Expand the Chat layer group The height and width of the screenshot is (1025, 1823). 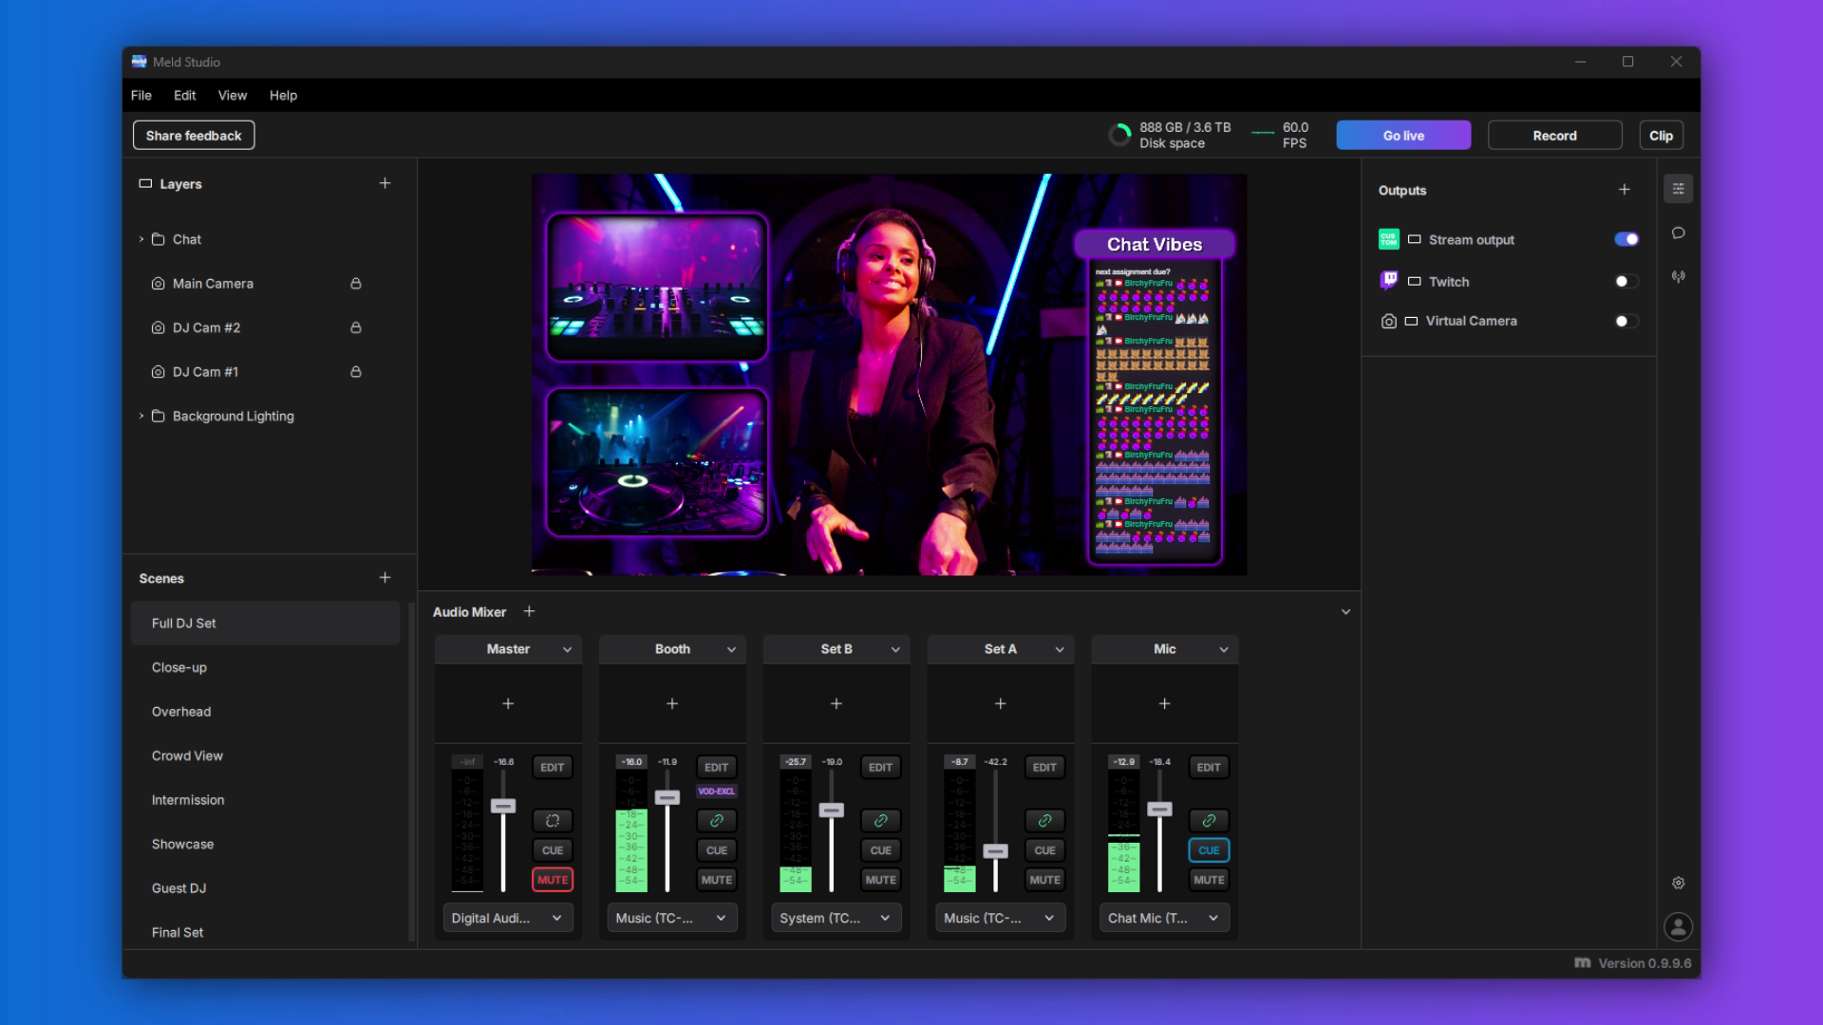click(141, 239)
